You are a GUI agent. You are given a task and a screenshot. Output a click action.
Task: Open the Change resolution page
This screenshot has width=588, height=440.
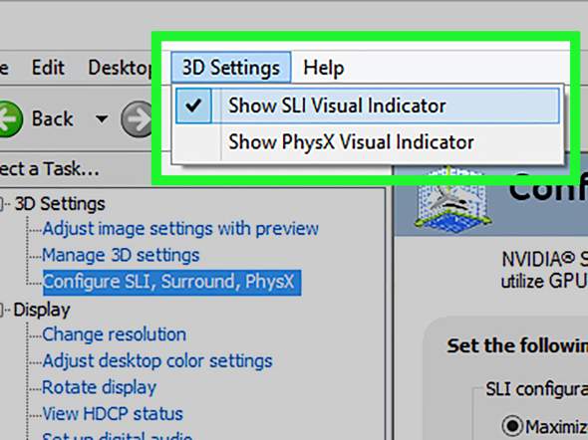[x=114, y=334]
